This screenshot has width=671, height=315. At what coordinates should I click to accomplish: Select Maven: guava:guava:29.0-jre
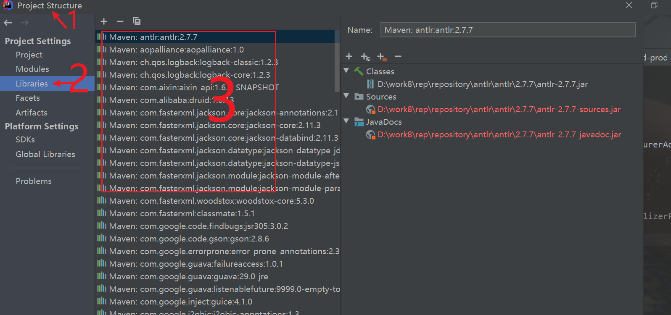pos(218,276)
